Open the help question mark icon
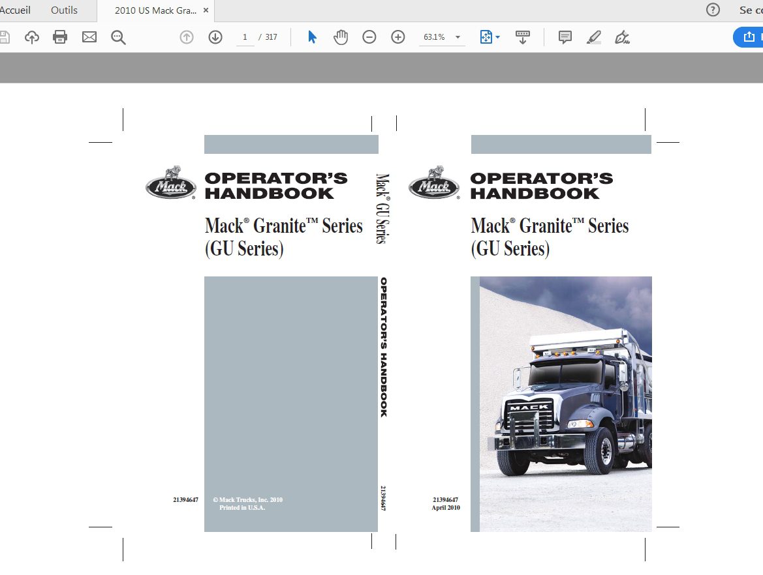This screenshot has height=575, width=763. tap(713, 10)
